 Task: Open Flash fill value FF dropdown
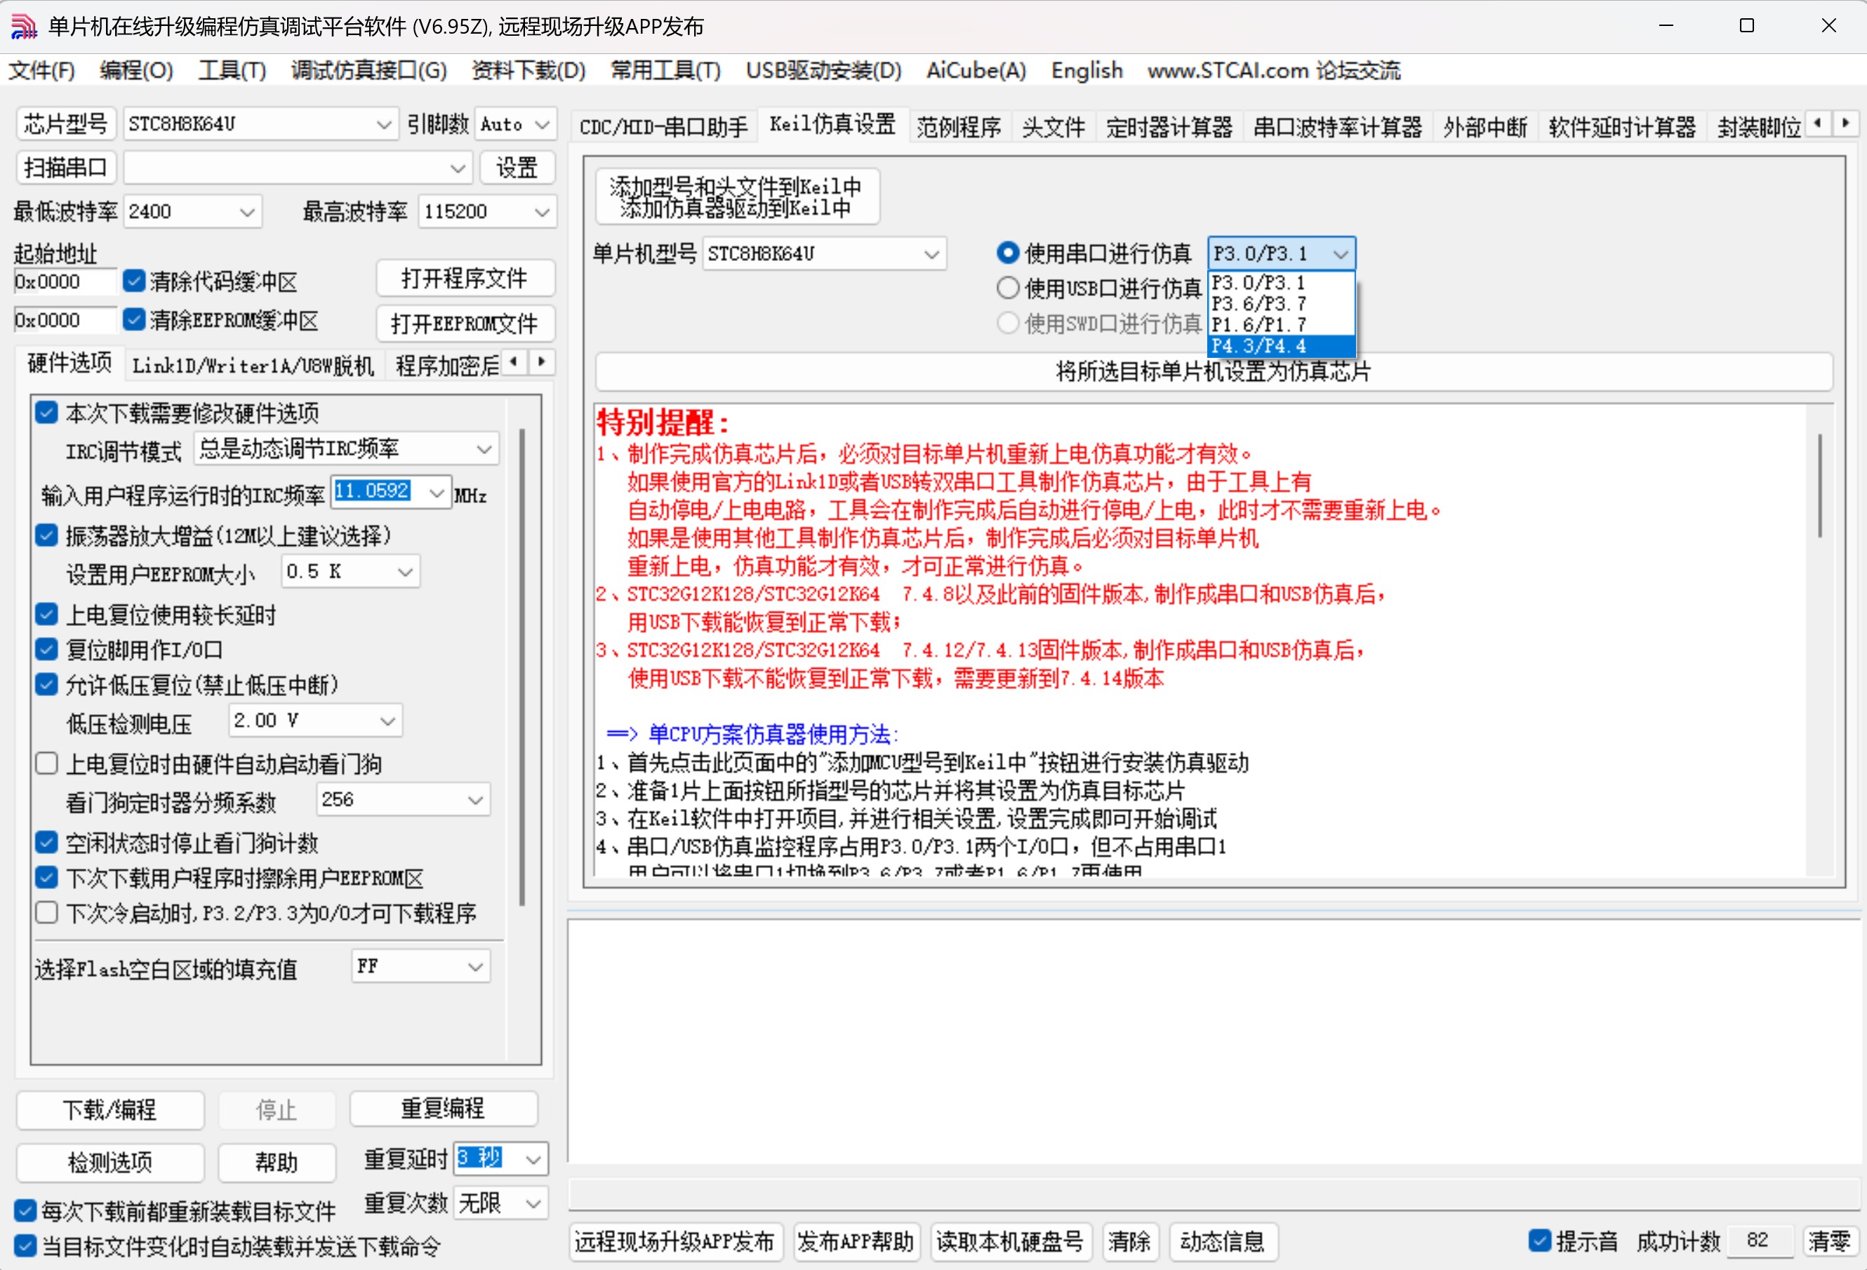pos(421,966)
